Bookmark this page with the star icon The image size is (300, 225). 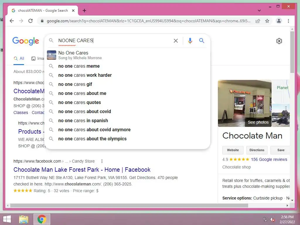267,21
